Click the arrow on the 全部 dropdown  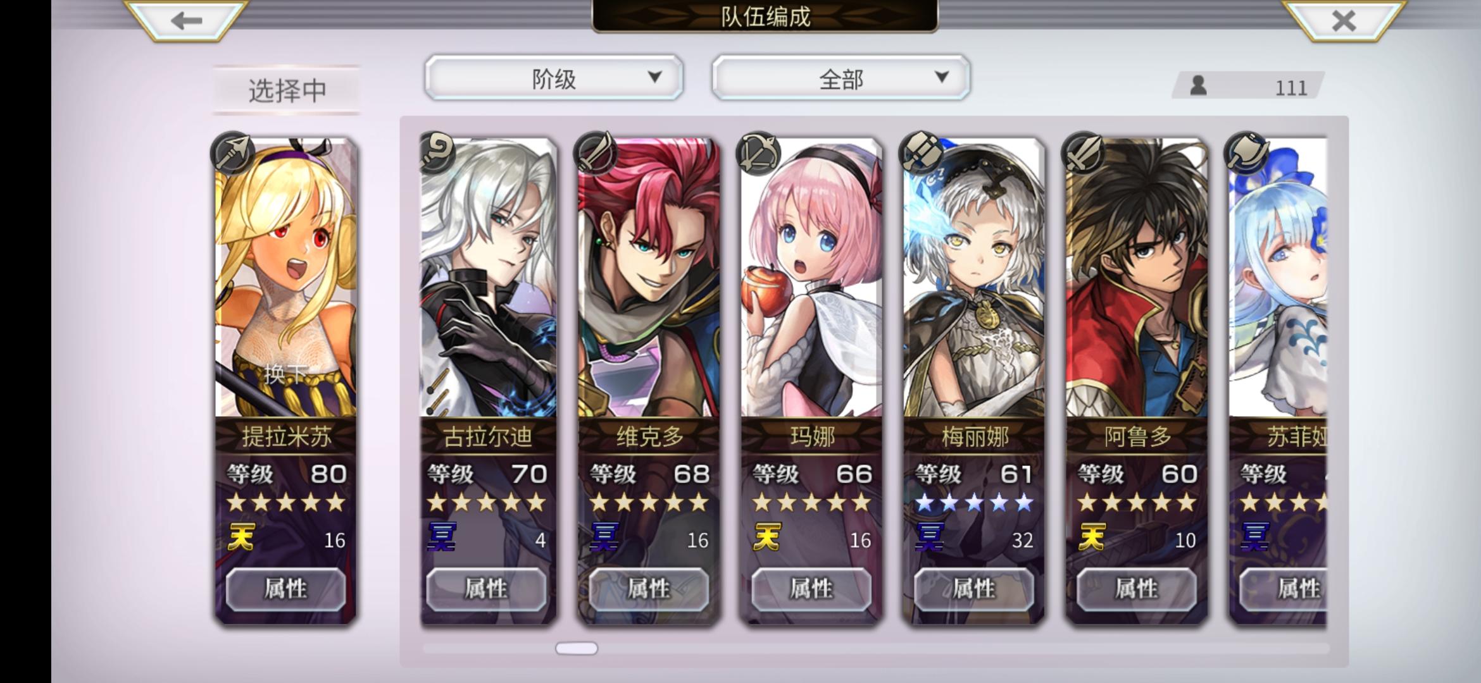click(942, 77)
